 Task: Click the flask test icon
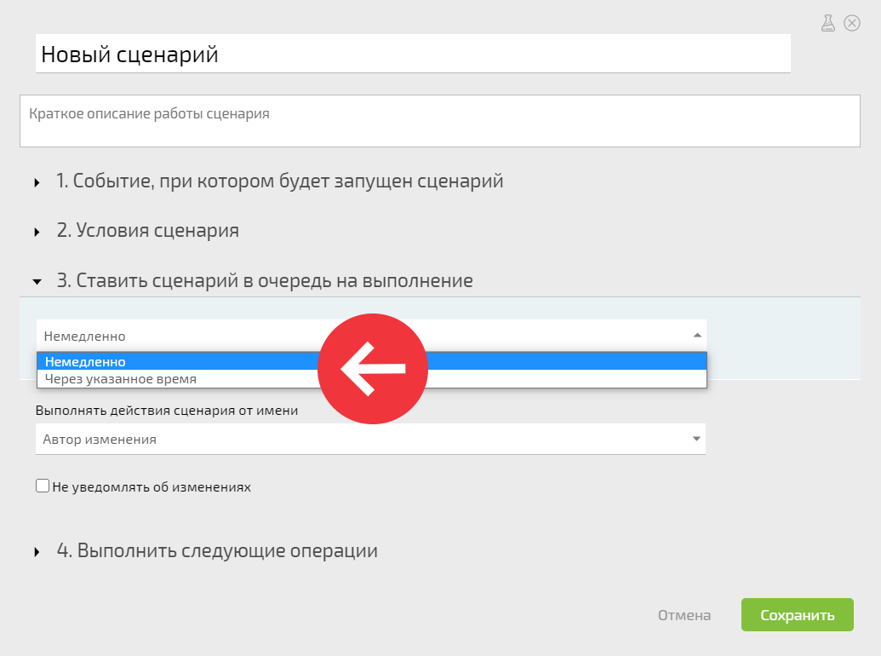pos(828,23)
